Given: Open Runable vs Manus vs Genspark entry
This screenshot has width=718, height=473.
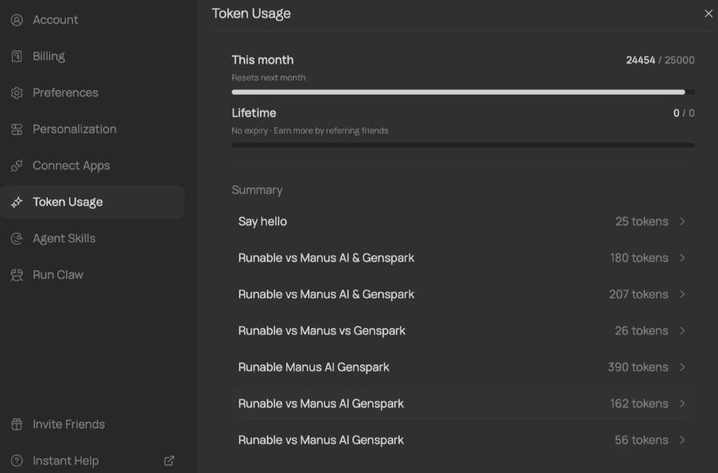Looking at the screenshot, I should click(x=463, y=331).
